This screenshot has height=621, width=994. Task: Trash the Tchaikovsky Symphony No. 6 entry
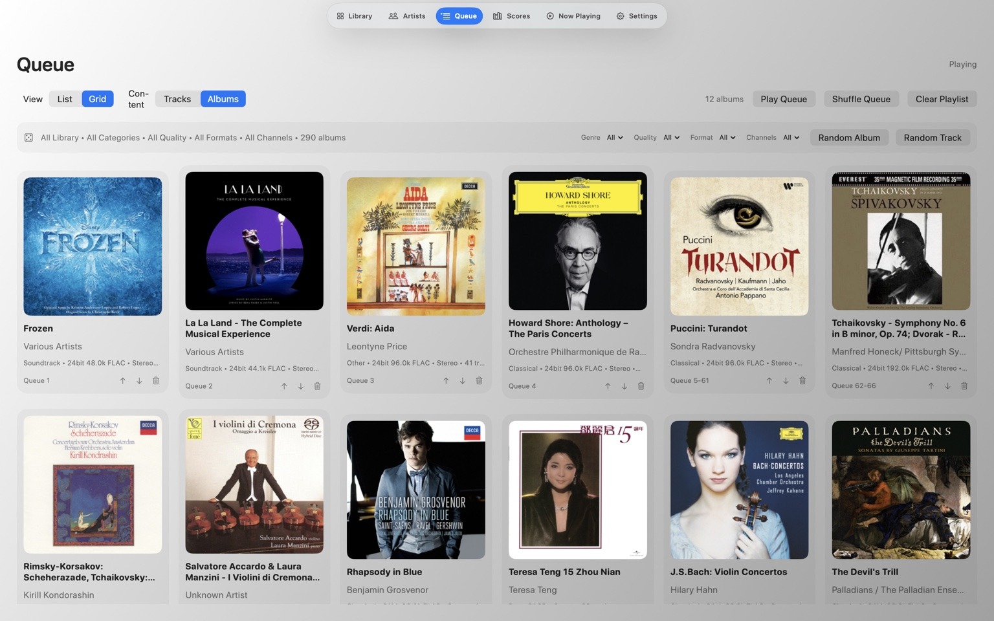click(x=964, y=386)
